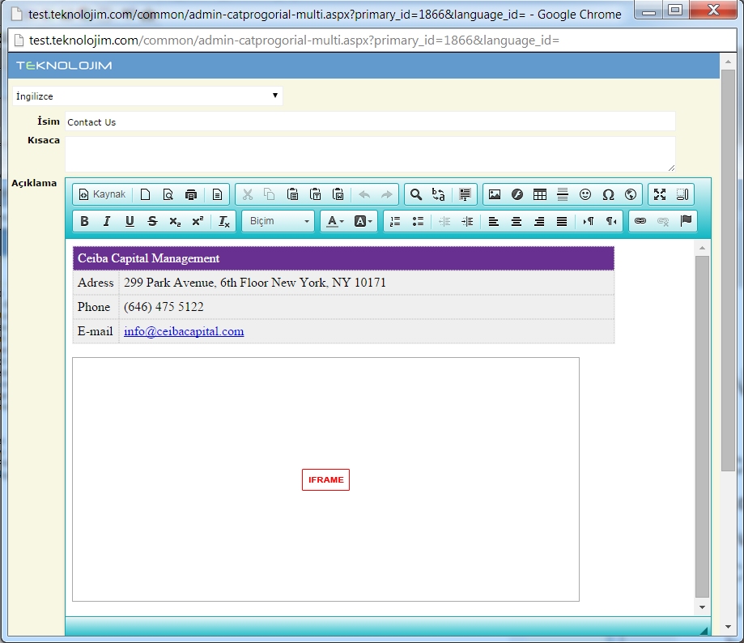The height and width of the screenshot is (643, 744).
Task: Open the Find magnifier tool
Action: point(416,194)
